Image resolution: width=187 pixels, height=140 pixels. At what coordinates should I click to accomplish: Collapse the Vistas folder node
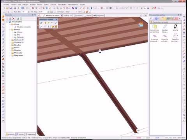[x=10, y=24]
